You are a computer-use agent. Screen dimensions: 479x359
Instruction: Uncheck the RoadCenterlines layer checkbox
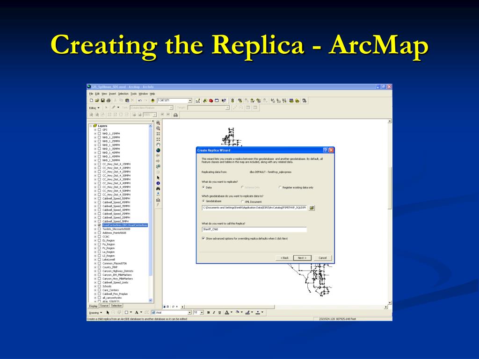point(99,225)
